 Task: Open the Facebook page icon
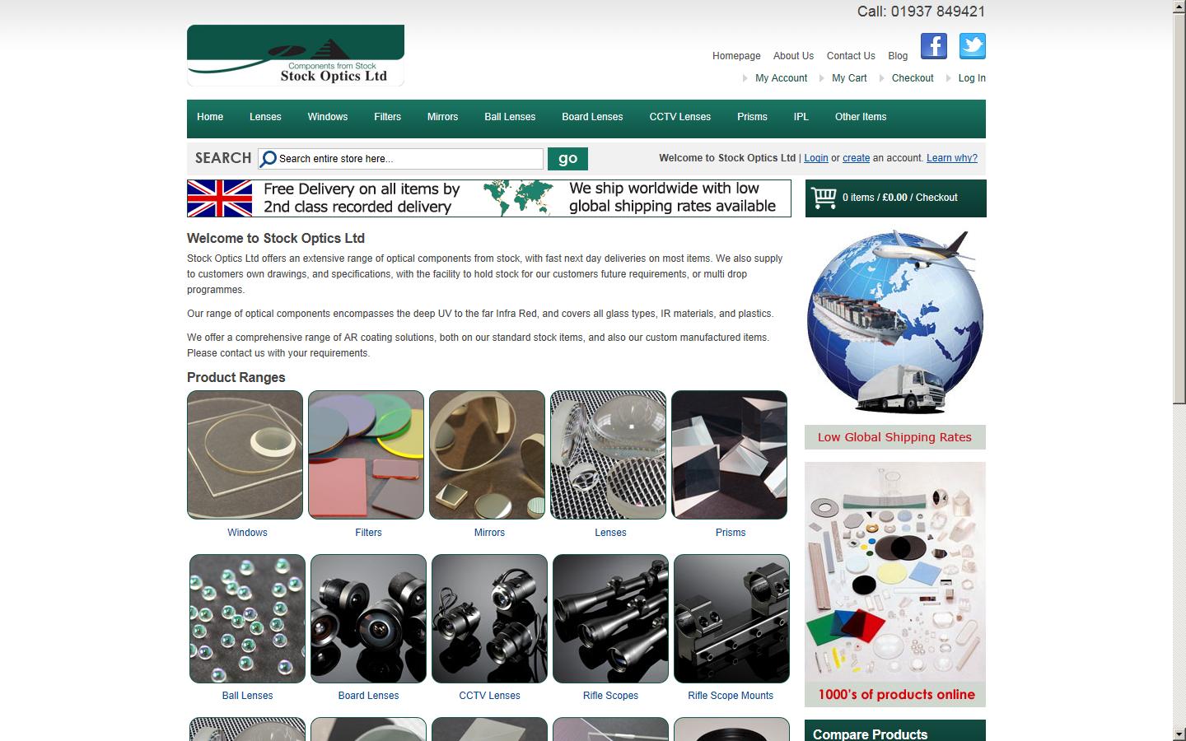pyautogui.click(x=933, y=46)
